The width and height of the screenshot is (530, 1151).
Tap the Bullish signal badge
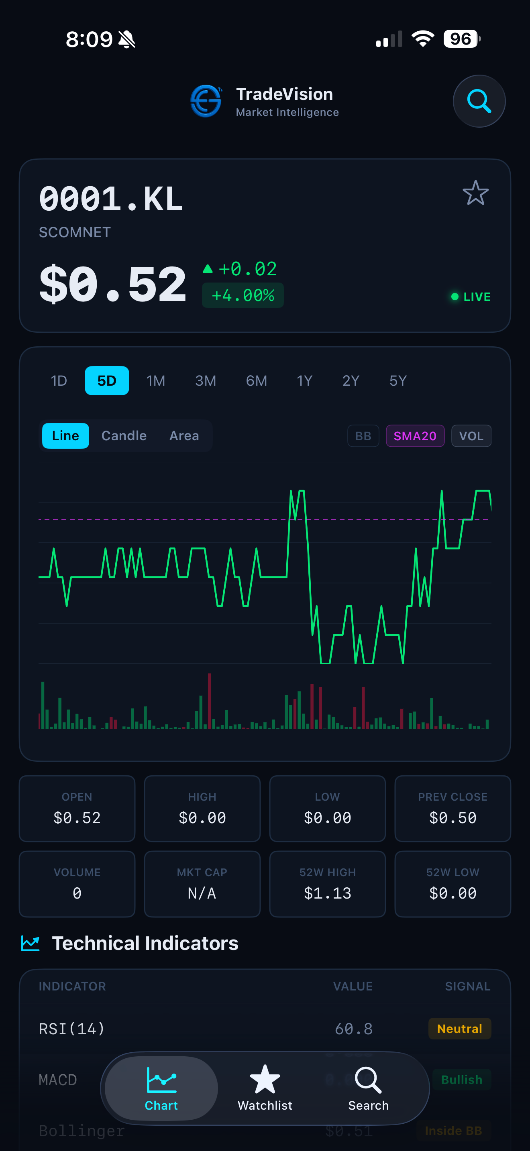click(462, 1080)
